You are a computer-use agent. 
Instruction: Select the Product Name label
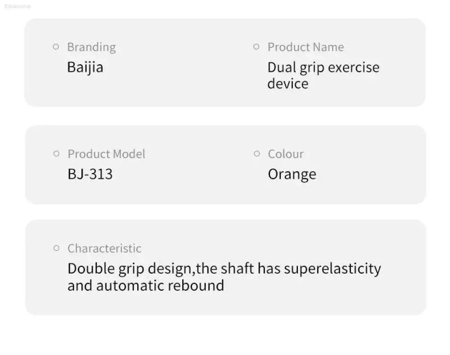click(x=306, y=47)
